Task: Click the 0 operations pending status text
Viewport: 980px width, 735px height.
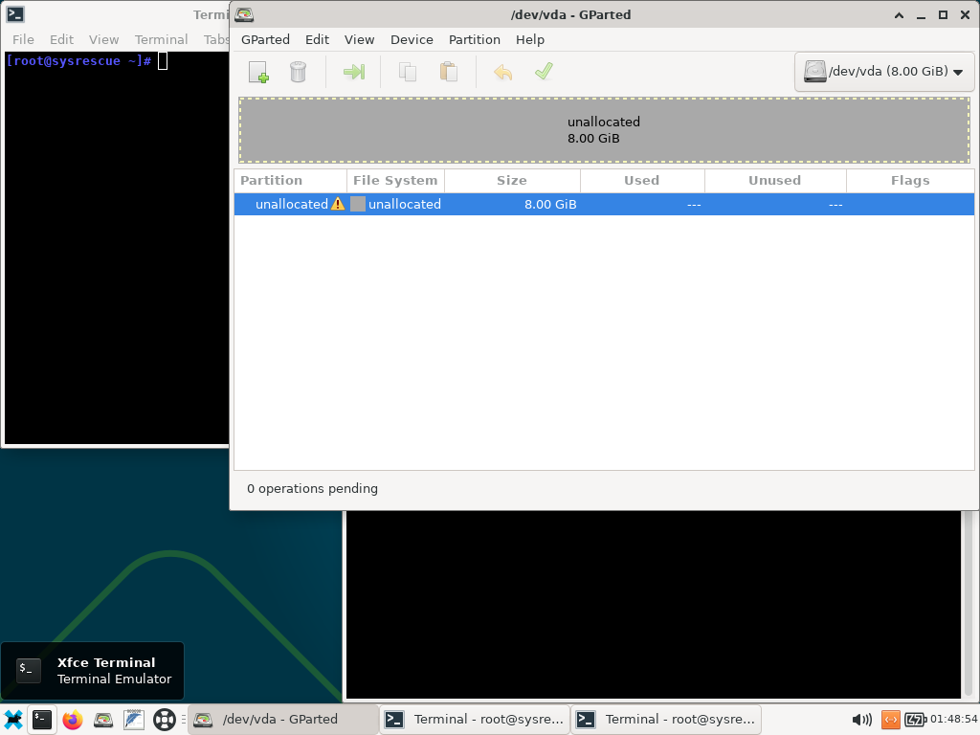Action: coord(313,489)
